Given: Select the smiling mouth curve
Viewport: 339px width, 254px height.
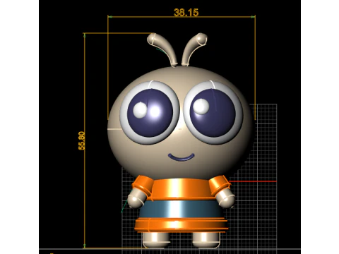Looking at the screenshot, I should (182, 157).
